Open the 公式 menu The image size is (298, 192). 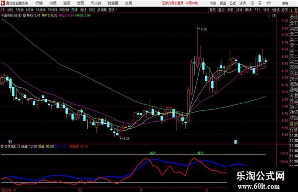coord(233,3)
